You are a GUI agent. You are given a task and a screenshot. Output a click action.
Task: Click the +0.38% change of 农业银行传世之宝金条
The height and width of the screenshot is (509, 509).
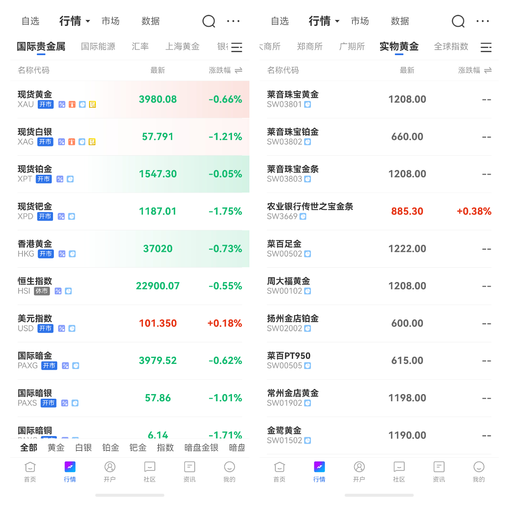pos(474,211)
